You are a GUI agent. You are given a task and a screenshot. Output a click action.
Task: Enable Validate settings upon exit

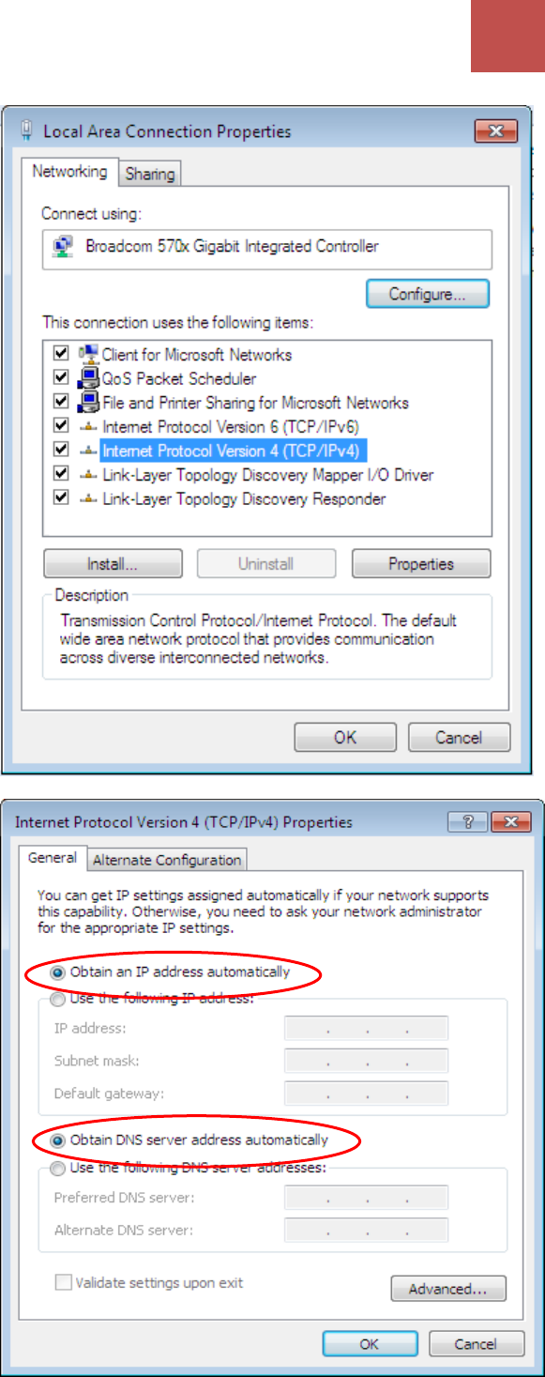[x=64, y=1282]
